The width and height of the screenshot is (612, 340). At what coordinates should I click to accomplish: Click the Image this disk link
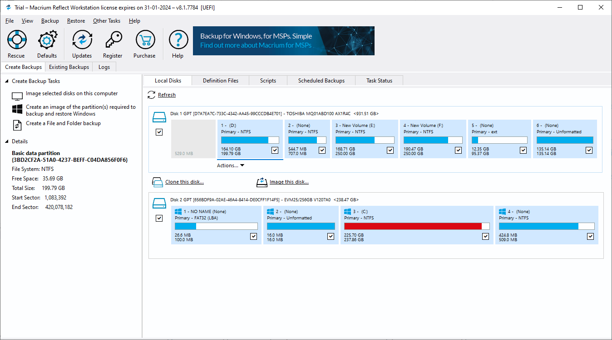tap(289, 182)
